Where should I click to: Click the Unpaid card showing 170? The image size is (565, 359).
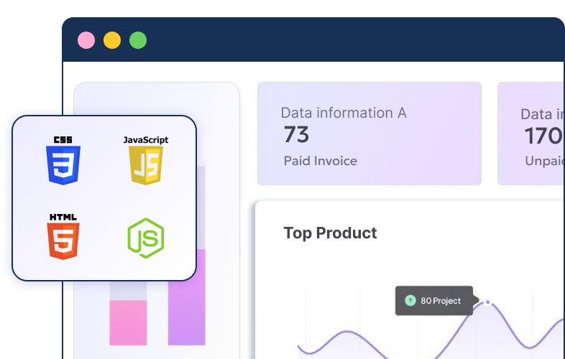pos(530,134)
